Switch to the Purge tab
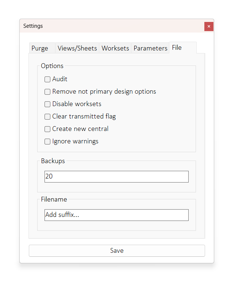The width and height of the screenshot is (235, 282). coord(40,48)
